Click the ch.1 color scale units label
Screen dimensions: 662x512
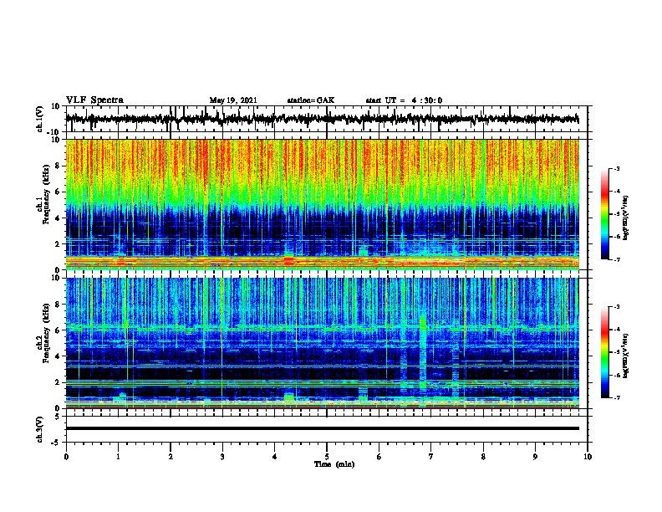(626, 218)
